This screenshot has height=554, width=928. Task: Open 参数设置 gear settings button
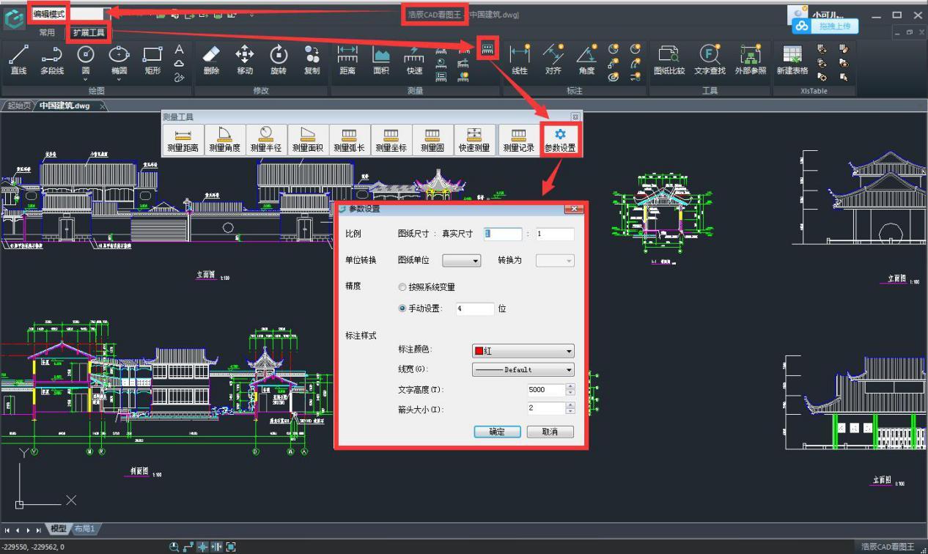click(560, 139)
